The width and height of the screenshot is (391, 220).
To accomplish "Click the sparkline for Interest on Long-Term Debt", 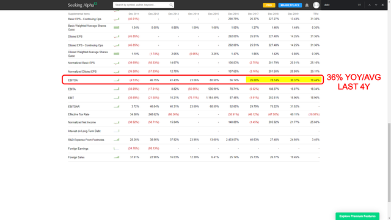I will (117, 131).
